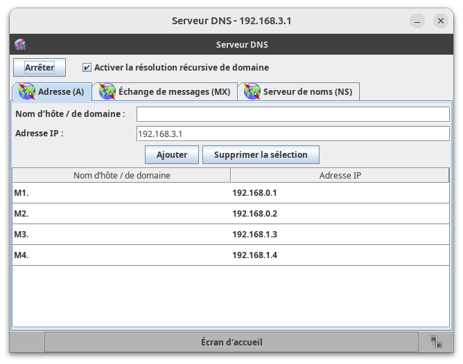The image size is (463, 364).
Task: Click the DNS globe icon in header
Action: [x=20, y=45]
